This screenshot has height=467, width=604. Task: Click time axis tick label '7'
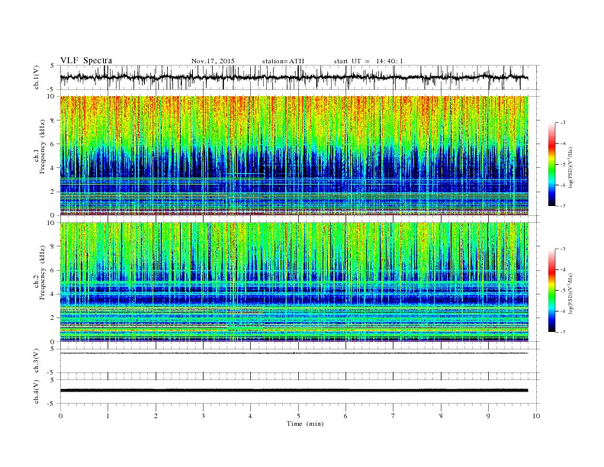click(x=394, y=416)
